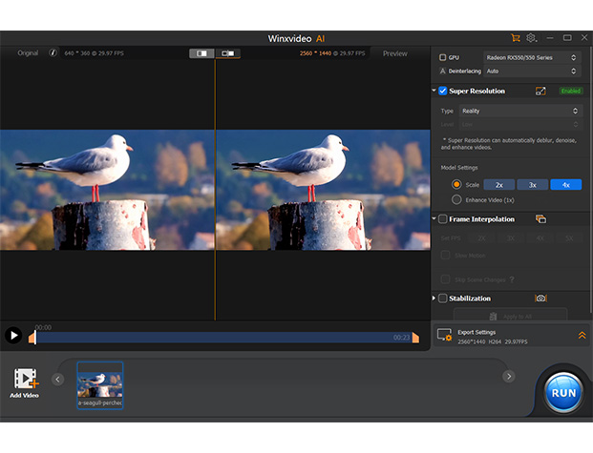The width and height of the screenshot is (593, 453).
Task: Click the skip scene changes help icon
Action: pyautogui.click(x=512, y=279)
